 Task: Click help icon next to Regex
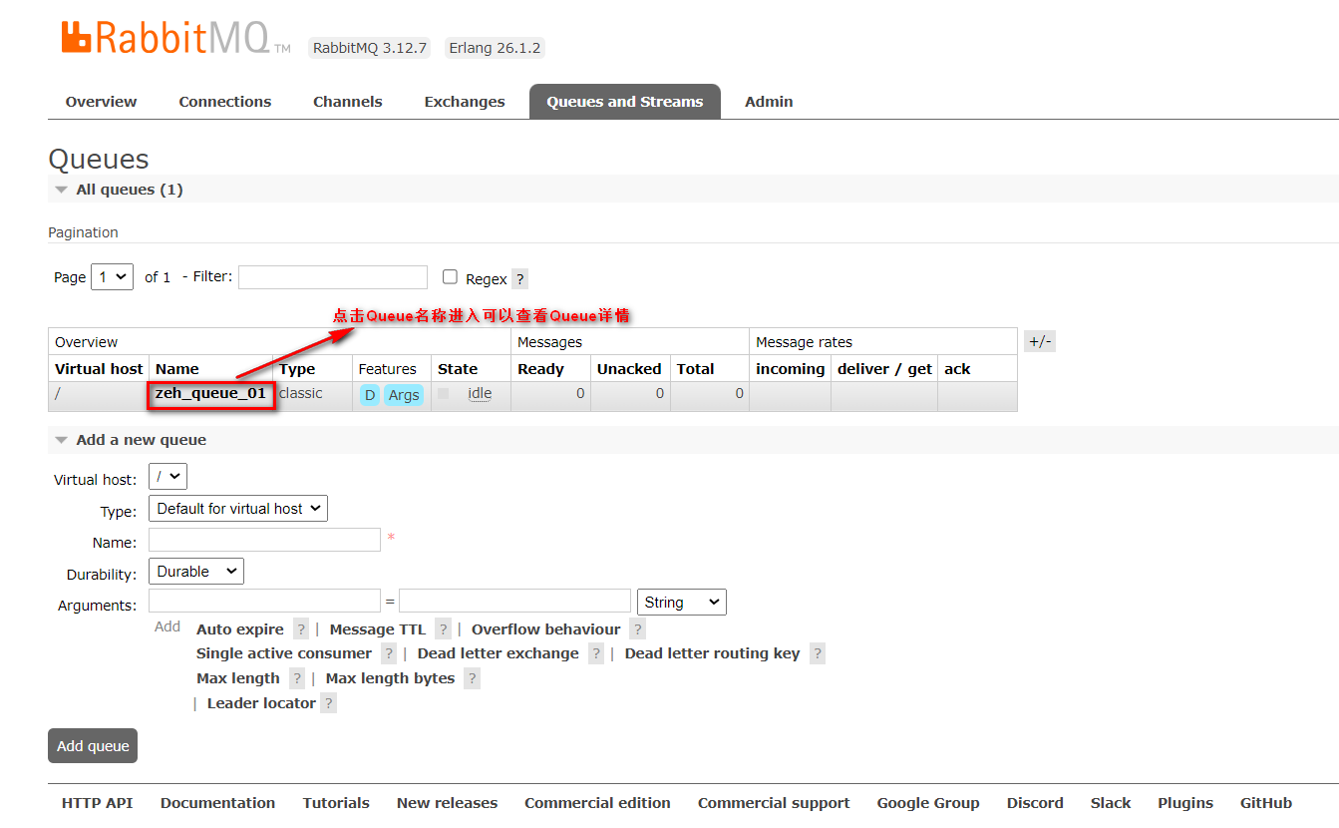coord(519,279)
